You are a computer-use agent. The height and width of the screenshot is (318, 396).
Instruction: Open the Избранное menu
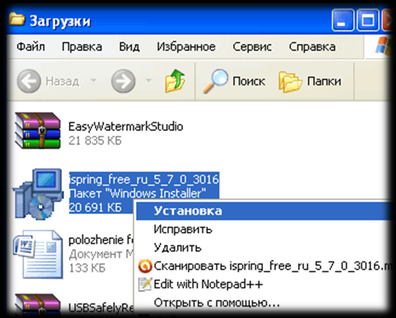pos(186,47)
